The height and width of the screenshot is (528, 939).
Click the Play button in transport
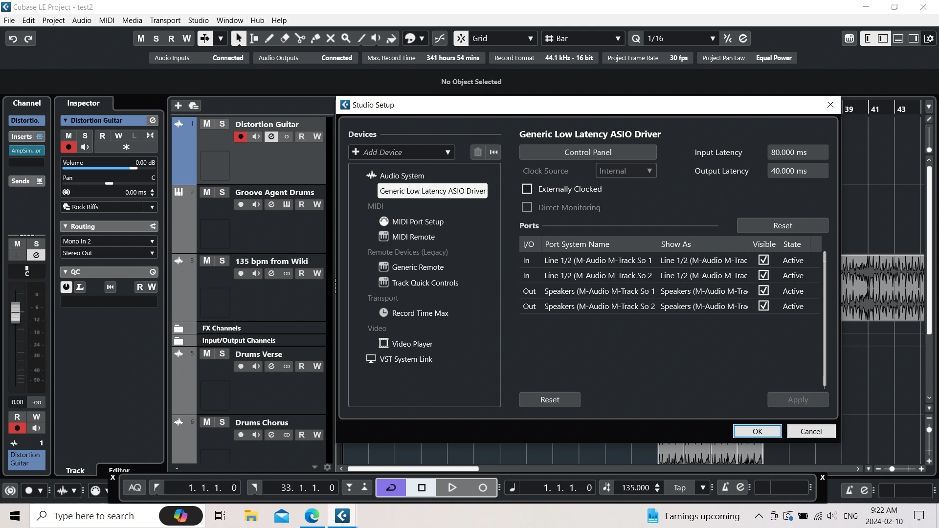click(452, 487)
